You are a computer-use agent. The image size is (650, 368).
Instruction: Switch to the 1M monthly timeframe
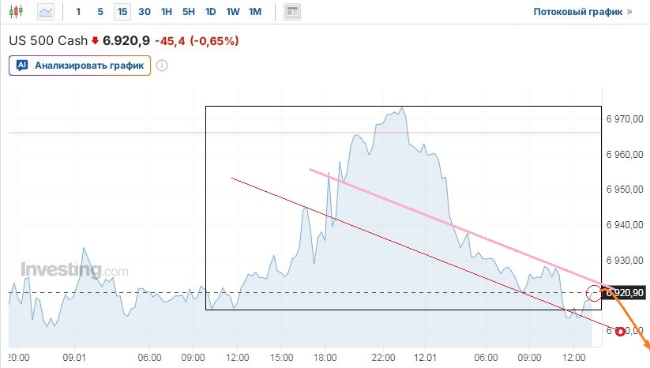[x=255, y=12]
